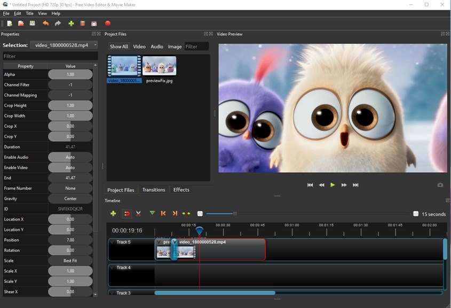Image resolution: width=451 pixels, height=308 pixels.
Task: Toggle the razor cut tool
Action: pyautogui.click(x=138, y=213)
